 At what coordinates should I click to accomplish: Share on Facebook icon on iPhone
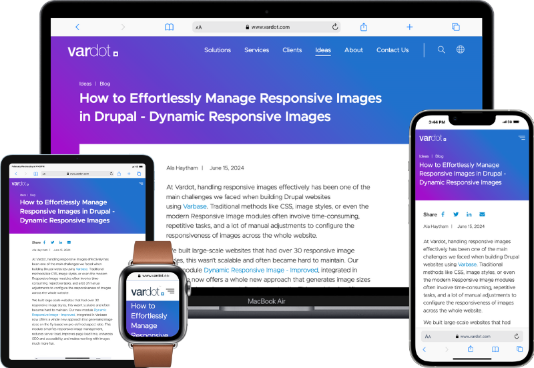tap(443, 214)
